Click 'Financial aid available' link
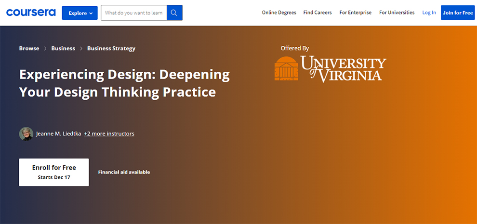Screen dimensions: 477x224 (x=124, y=172)
